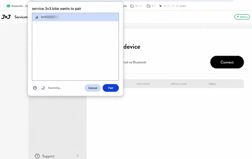Expand Support with the chevron arrow

(x=78, y=156)
